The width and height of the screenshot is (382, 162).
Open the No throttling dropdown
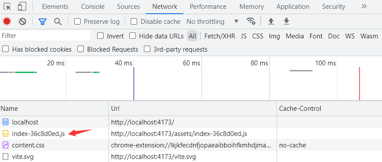tap(213, 22)
